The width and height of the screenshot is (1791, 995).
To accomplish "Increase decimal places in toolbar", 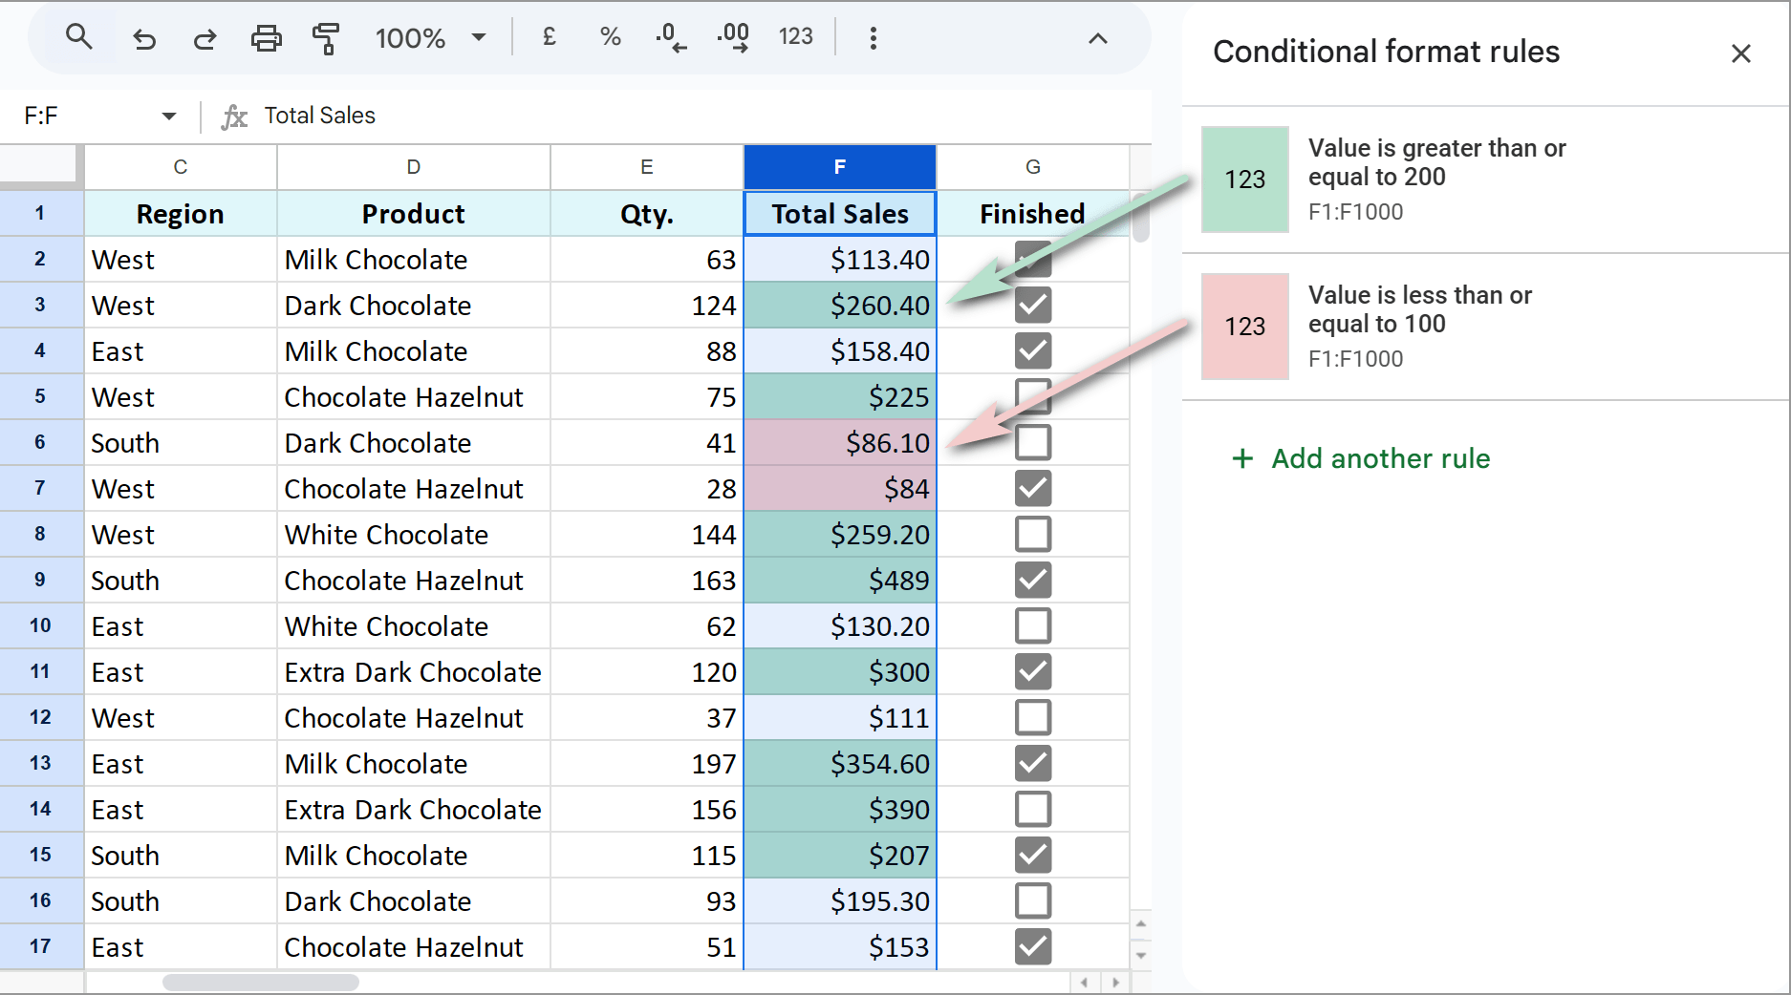I will tap(733, 38).
